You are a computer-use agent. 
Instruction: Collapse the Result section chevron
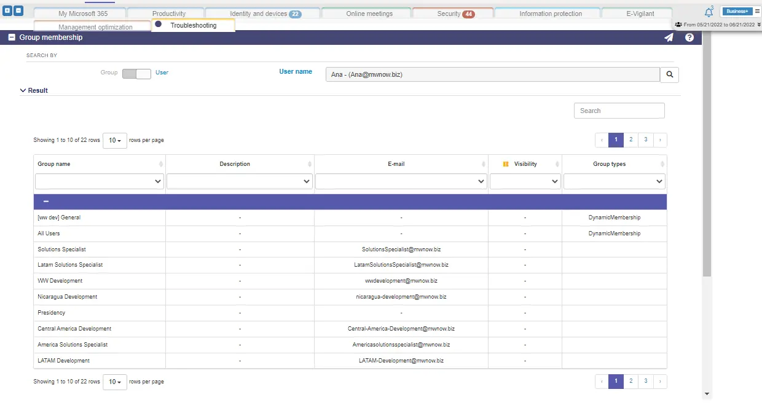pos(23,90)
